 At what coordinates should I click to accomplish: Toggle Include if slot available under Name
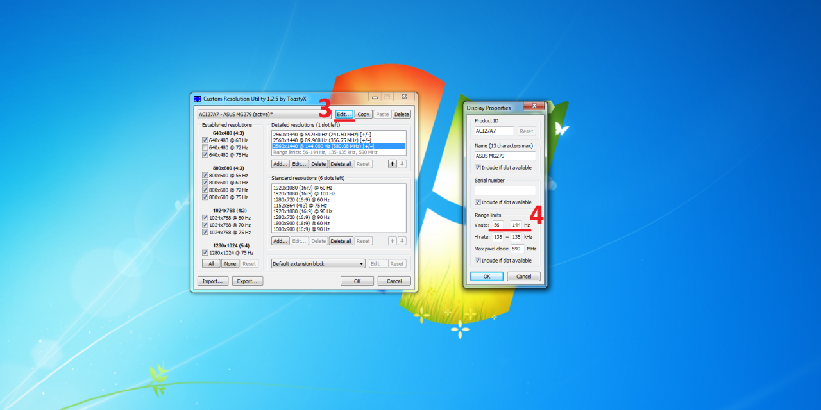(x=478, y=167)
